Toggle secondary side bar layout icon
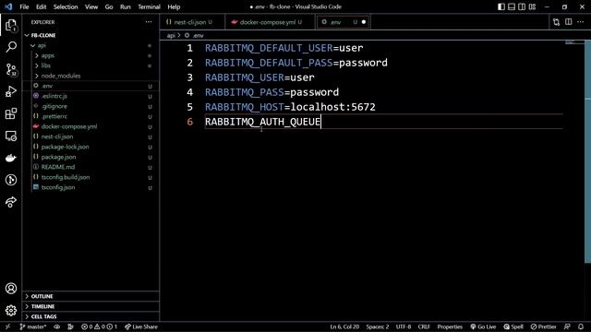The image size is (591, 332). [522, 6]
